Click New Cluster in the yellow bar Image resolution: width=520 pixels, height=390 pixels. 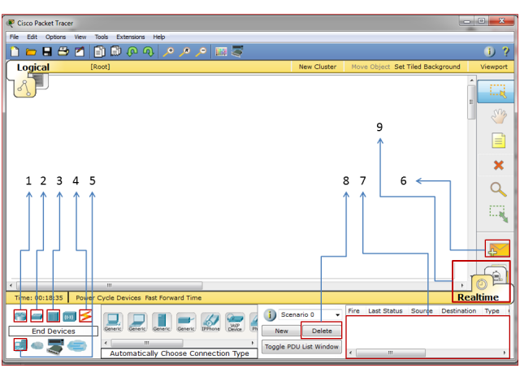point(318,67)
